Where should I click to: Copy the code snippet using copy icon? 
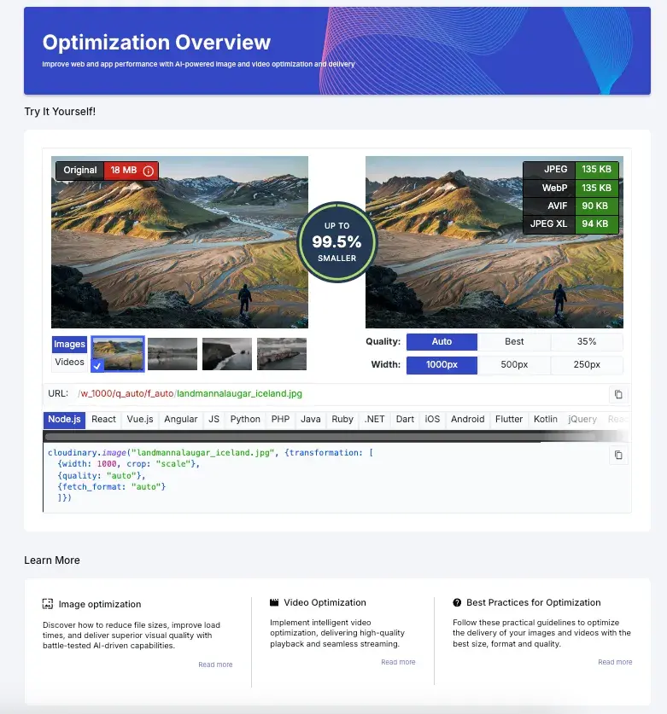click(618, 456)
